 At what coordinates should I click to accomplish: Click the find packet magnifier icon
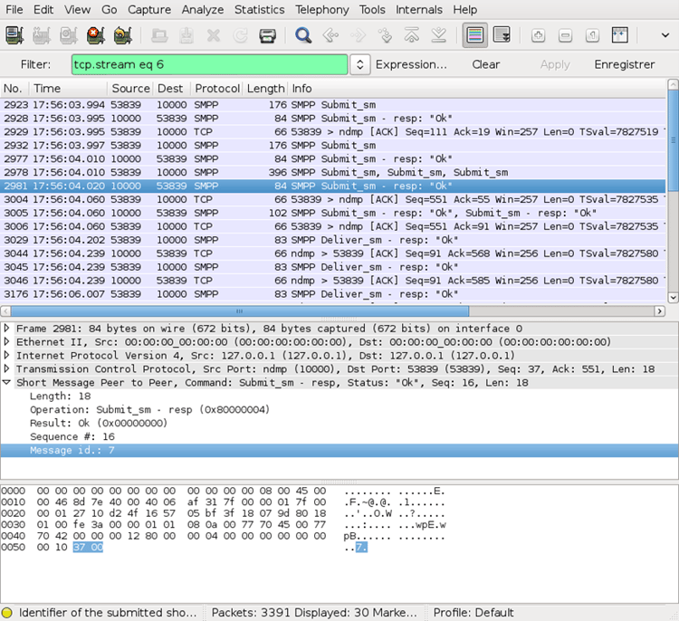tap(303, 36)
